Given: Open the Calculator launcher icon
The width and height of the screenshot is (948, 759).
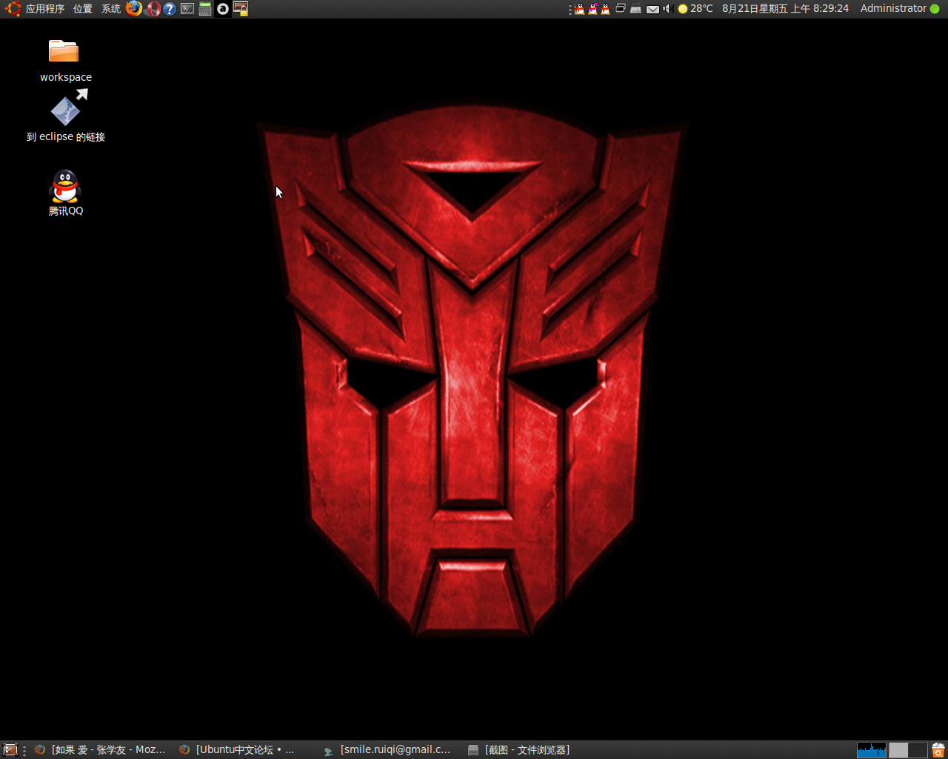Looking at the screenshot, I should [x=205, y=9].
